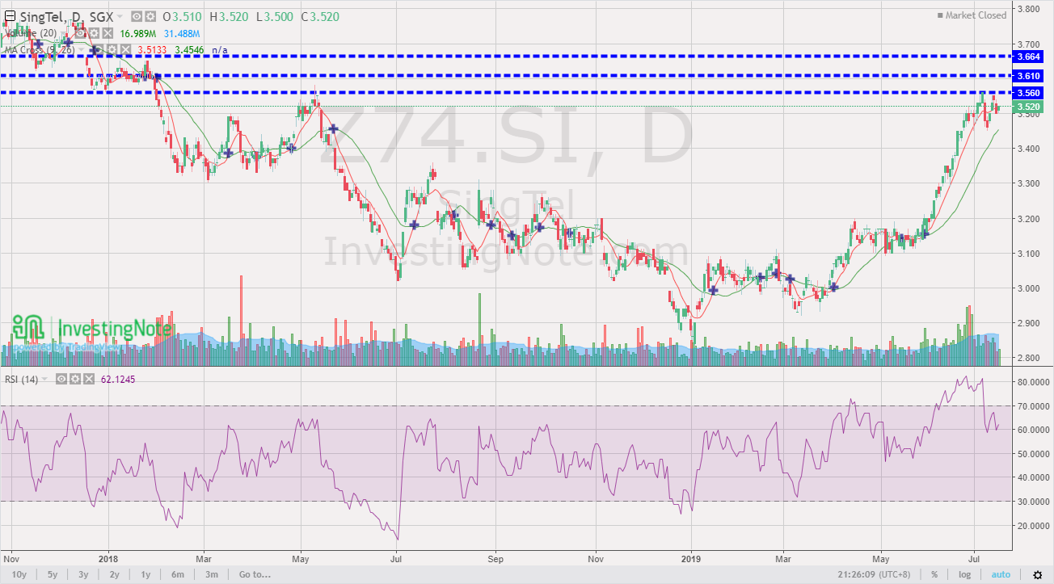Click the Go to... date option

251,573
